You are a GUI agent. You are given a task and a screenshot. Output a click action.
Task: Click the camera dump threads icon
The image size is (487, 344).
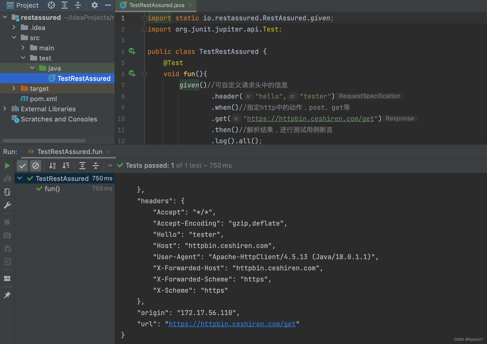[7, 235]
